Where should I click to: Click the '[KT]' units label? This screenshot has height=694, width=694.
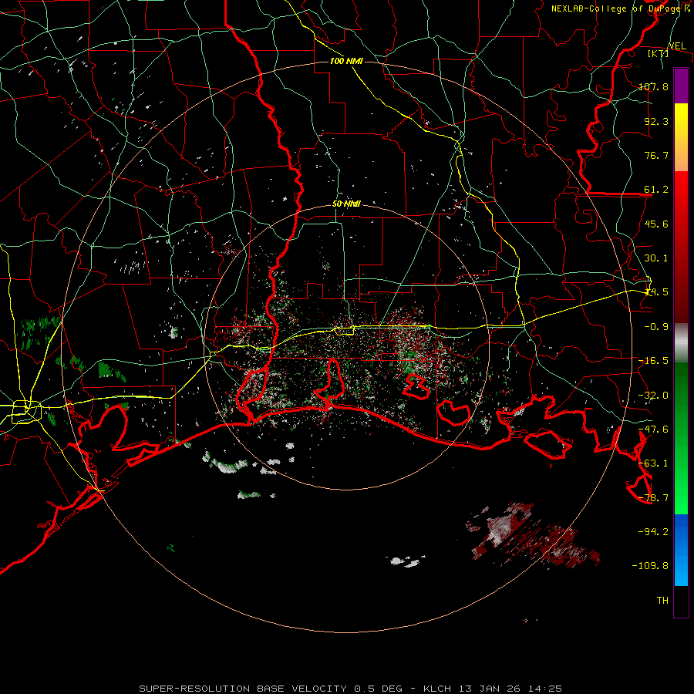[659, 53]
